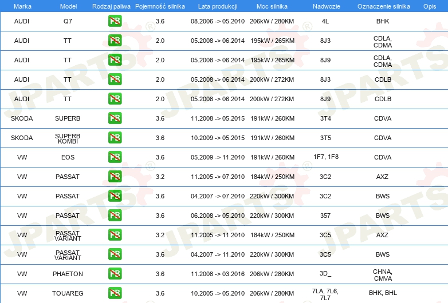Click the Model column header
Screen dimensions: 448x303
[x=68, y=6]
